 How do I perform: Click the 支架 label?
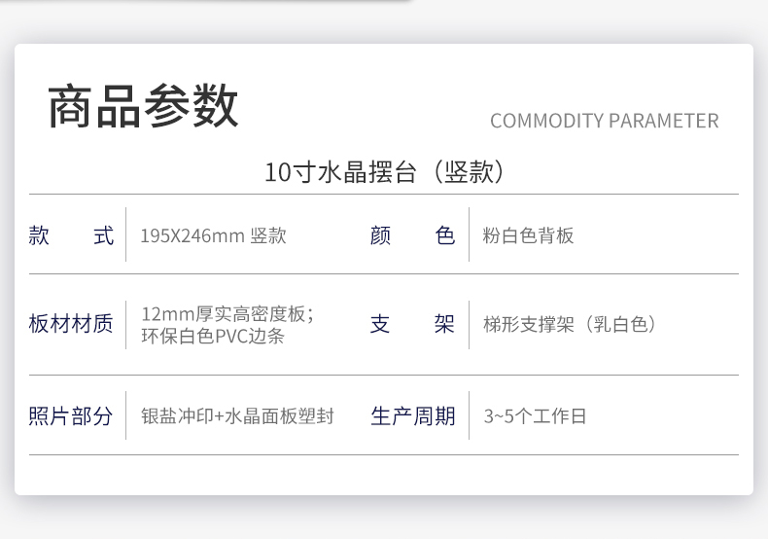point(412,324)
